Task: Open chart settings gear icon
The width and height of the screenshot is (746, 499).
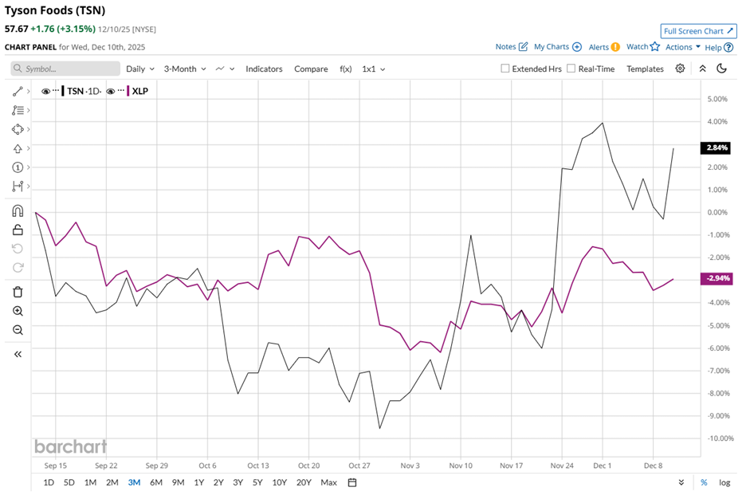Action: (x=681, y=69)
